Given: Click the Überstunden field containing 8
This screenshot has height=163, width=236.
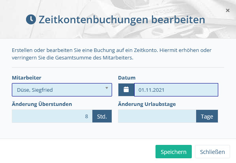Looking at the screenshot, I should point(52,116).
